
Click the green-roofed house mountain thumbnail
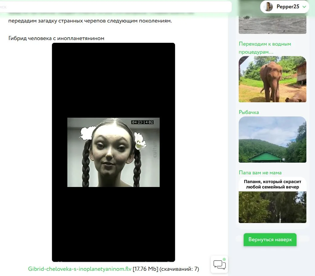(272, 140)
